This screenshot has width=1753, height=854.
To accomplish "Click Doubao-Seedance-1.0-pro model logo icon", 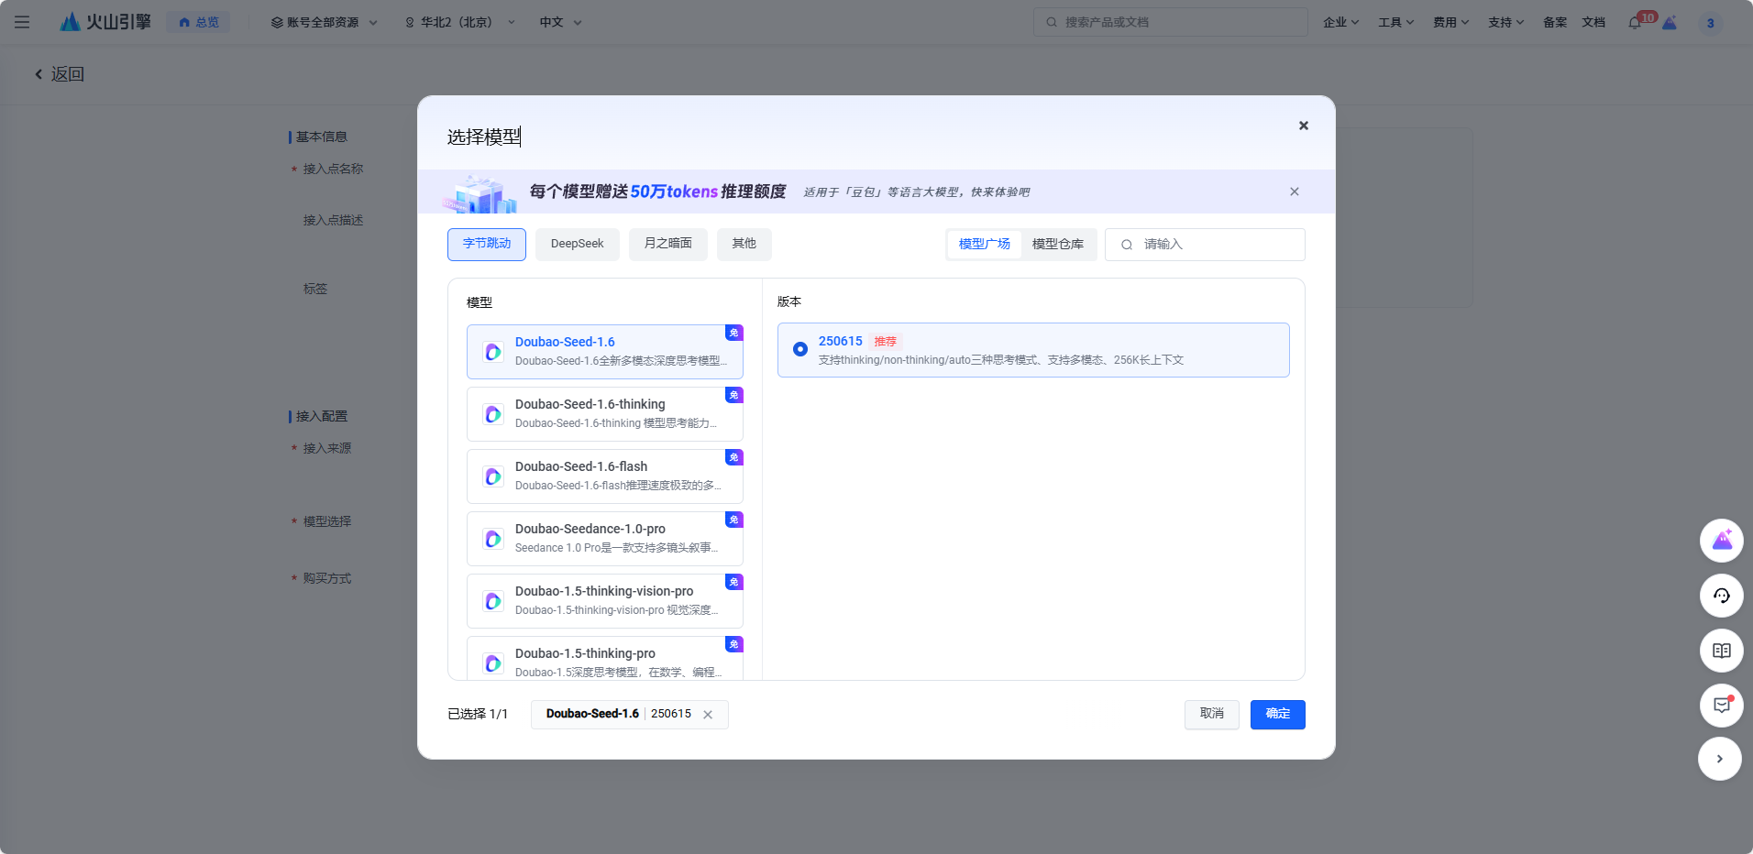I will (493, 539).
